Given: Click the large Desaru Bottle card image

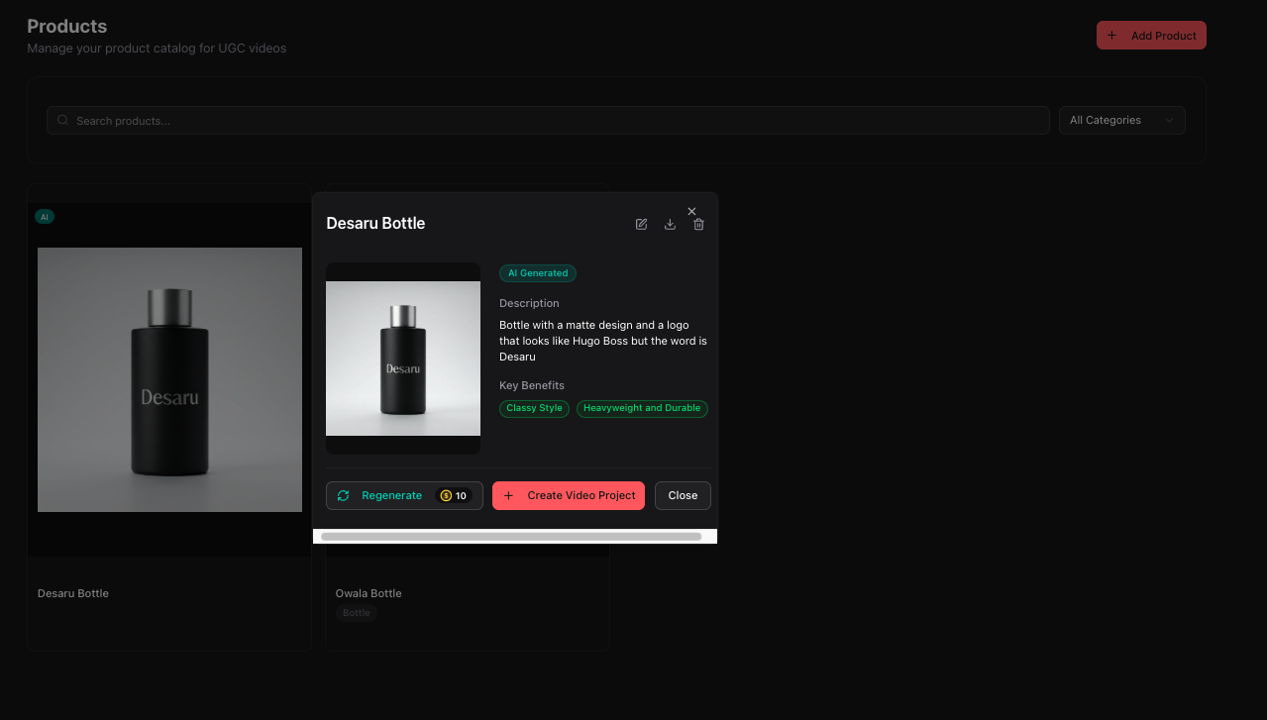Looking at the screenshot, I should point(169,379).
